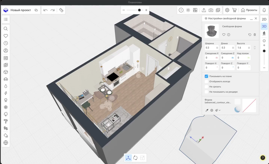The width and height of the screenshot is (269, 164).
Task: Toggle the Длина dimension lock
Action: pyautogui.click(x=233, y=47)
